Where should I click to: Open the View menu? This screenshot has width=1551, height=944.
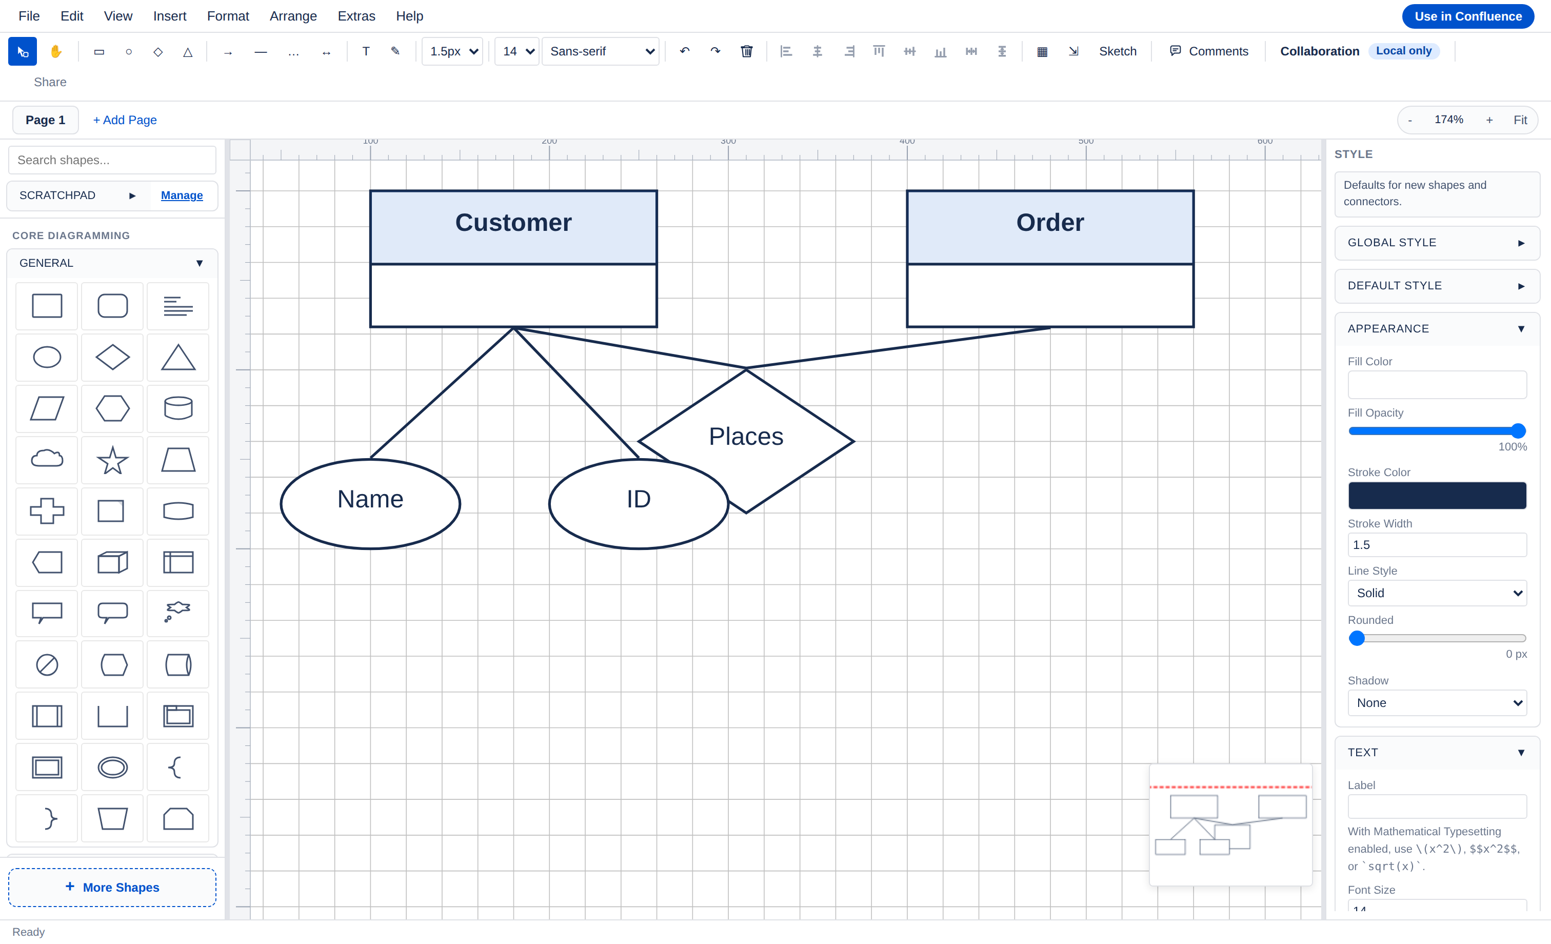pyautogui.click(x=118, y=16)
